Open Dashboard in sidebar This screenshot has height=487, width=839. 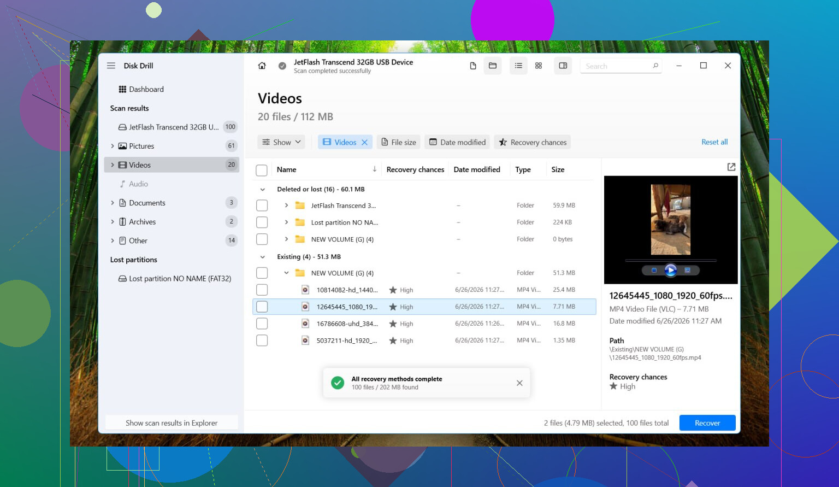(x=141, y=89)
